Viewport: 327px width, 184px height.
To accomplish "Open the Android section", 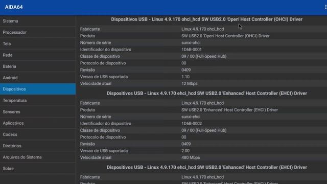I will [38, 78].
